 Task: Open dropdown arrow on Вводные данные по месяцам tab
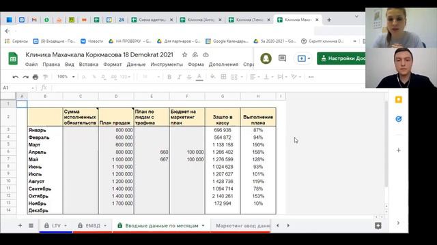[203, 225]
